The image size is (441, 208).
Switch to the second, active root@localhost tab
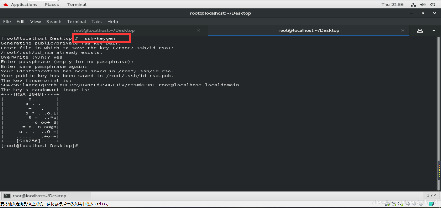(x=309, y=30)
